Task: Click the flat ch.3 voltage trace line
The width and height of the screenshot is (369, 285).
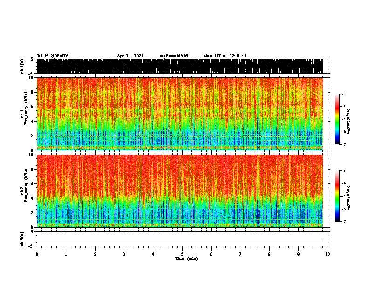Action: tap(180, 239)
